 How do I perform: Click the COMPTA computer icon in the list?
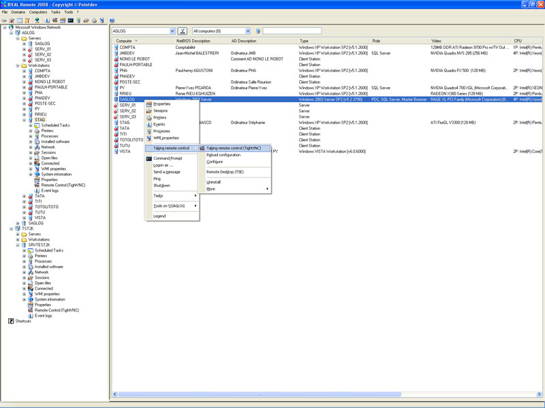click(x=116, y=47)
